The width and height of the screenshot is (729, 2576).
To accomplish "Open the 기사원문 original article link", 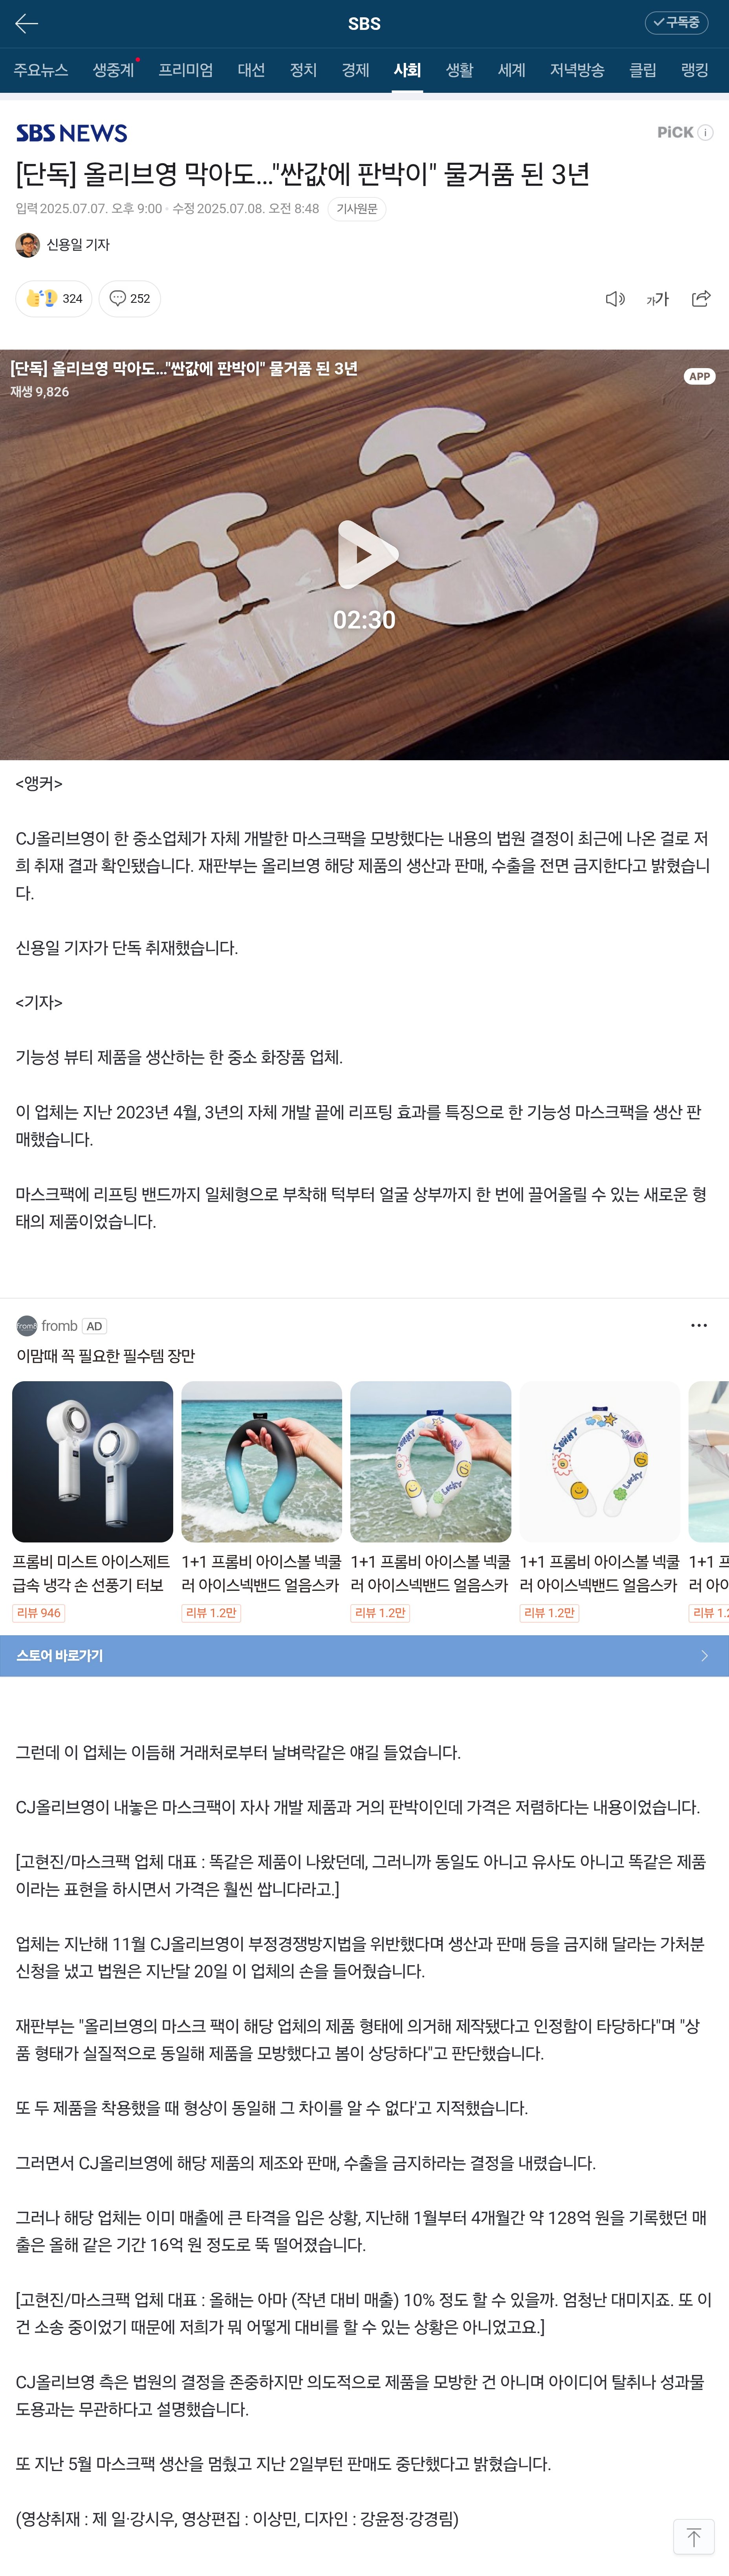I will click(357, 209).
